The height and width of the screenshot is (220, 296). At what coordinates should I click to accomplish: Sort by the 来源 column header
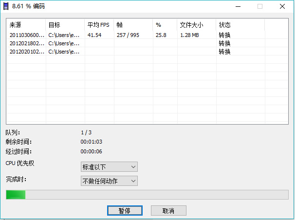coord(26,25)
